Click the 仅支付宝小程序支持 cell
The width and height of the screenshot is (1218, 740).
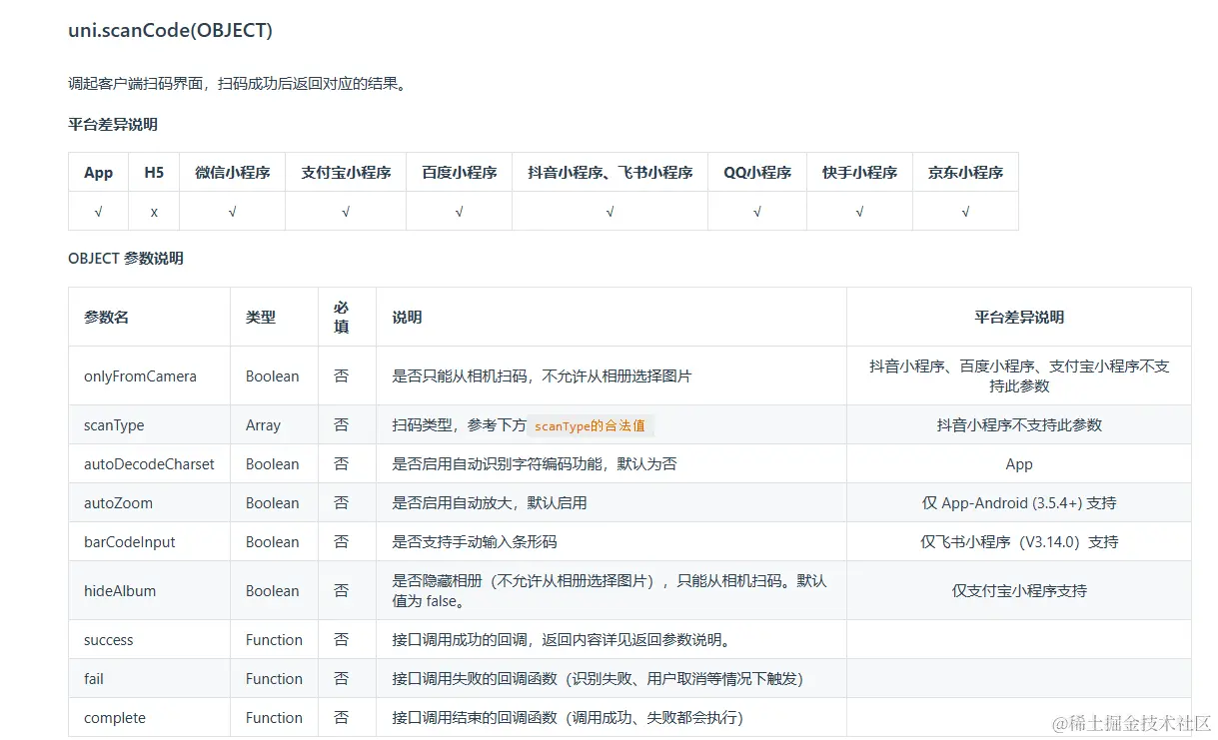pyautogui.click(x=1019, y=591)
